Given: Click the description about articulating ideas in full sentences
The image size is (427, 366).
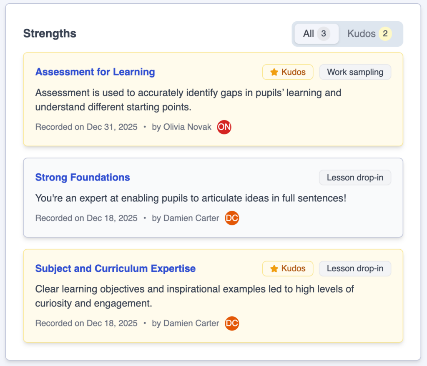Looking at the screenshot, I should tap(191, 198).
